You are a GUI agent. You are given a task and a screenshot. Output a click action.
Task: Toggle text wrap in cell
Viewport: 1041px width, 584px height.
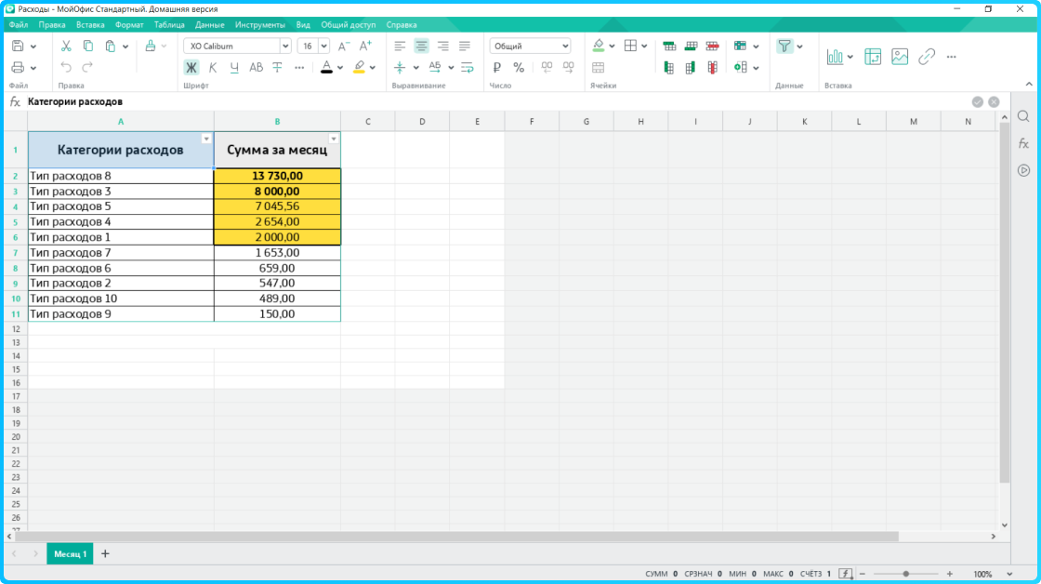(468, 67)
